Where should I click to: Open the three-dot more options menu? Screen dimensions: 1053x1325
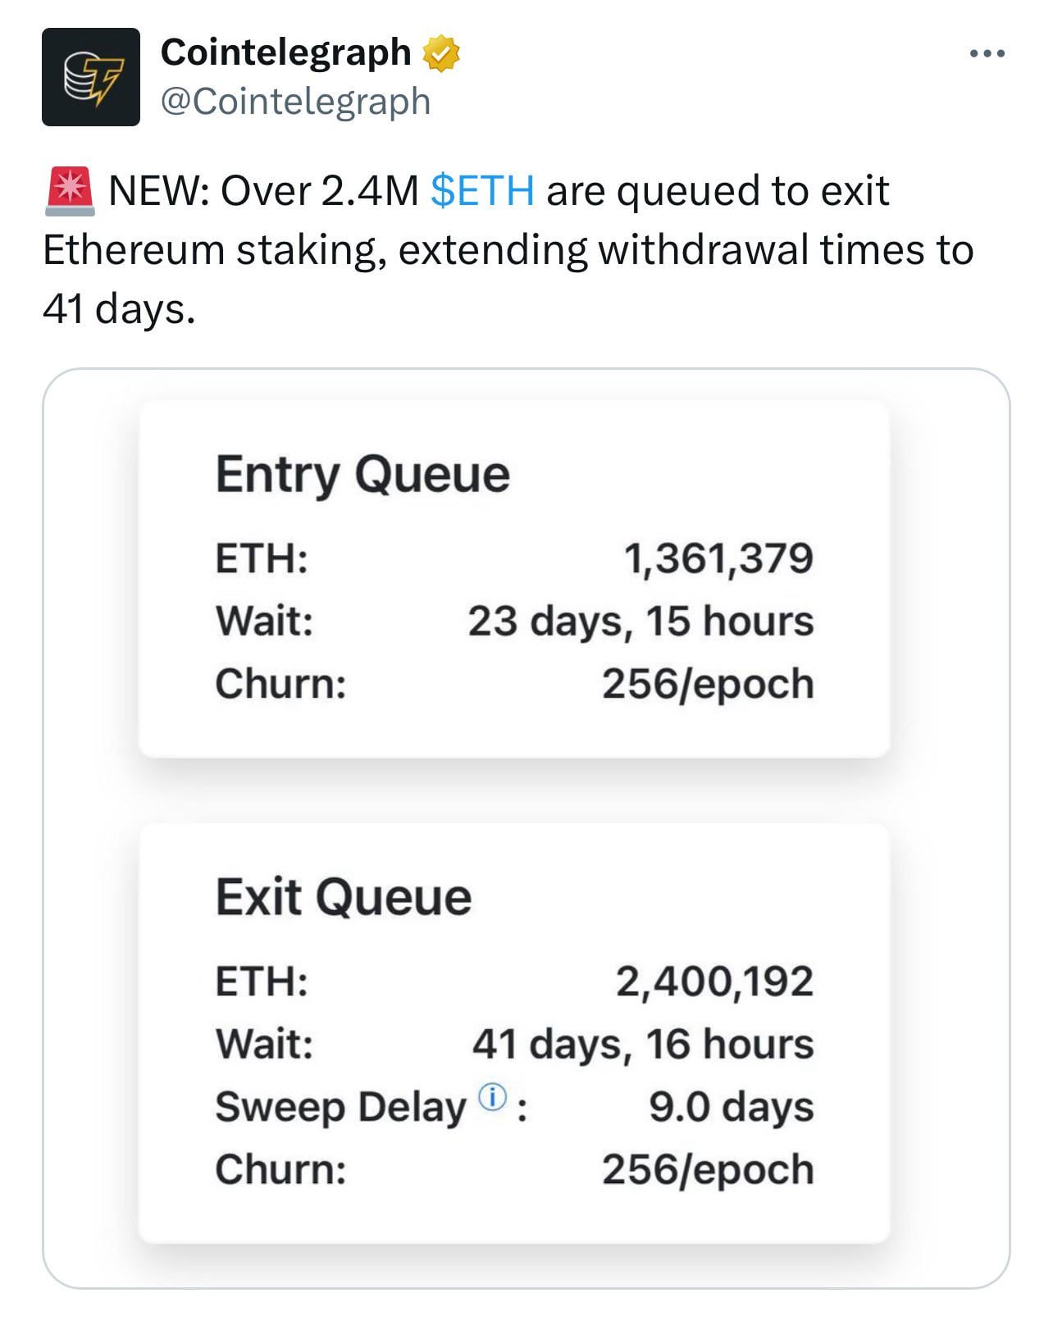(986, 54)
